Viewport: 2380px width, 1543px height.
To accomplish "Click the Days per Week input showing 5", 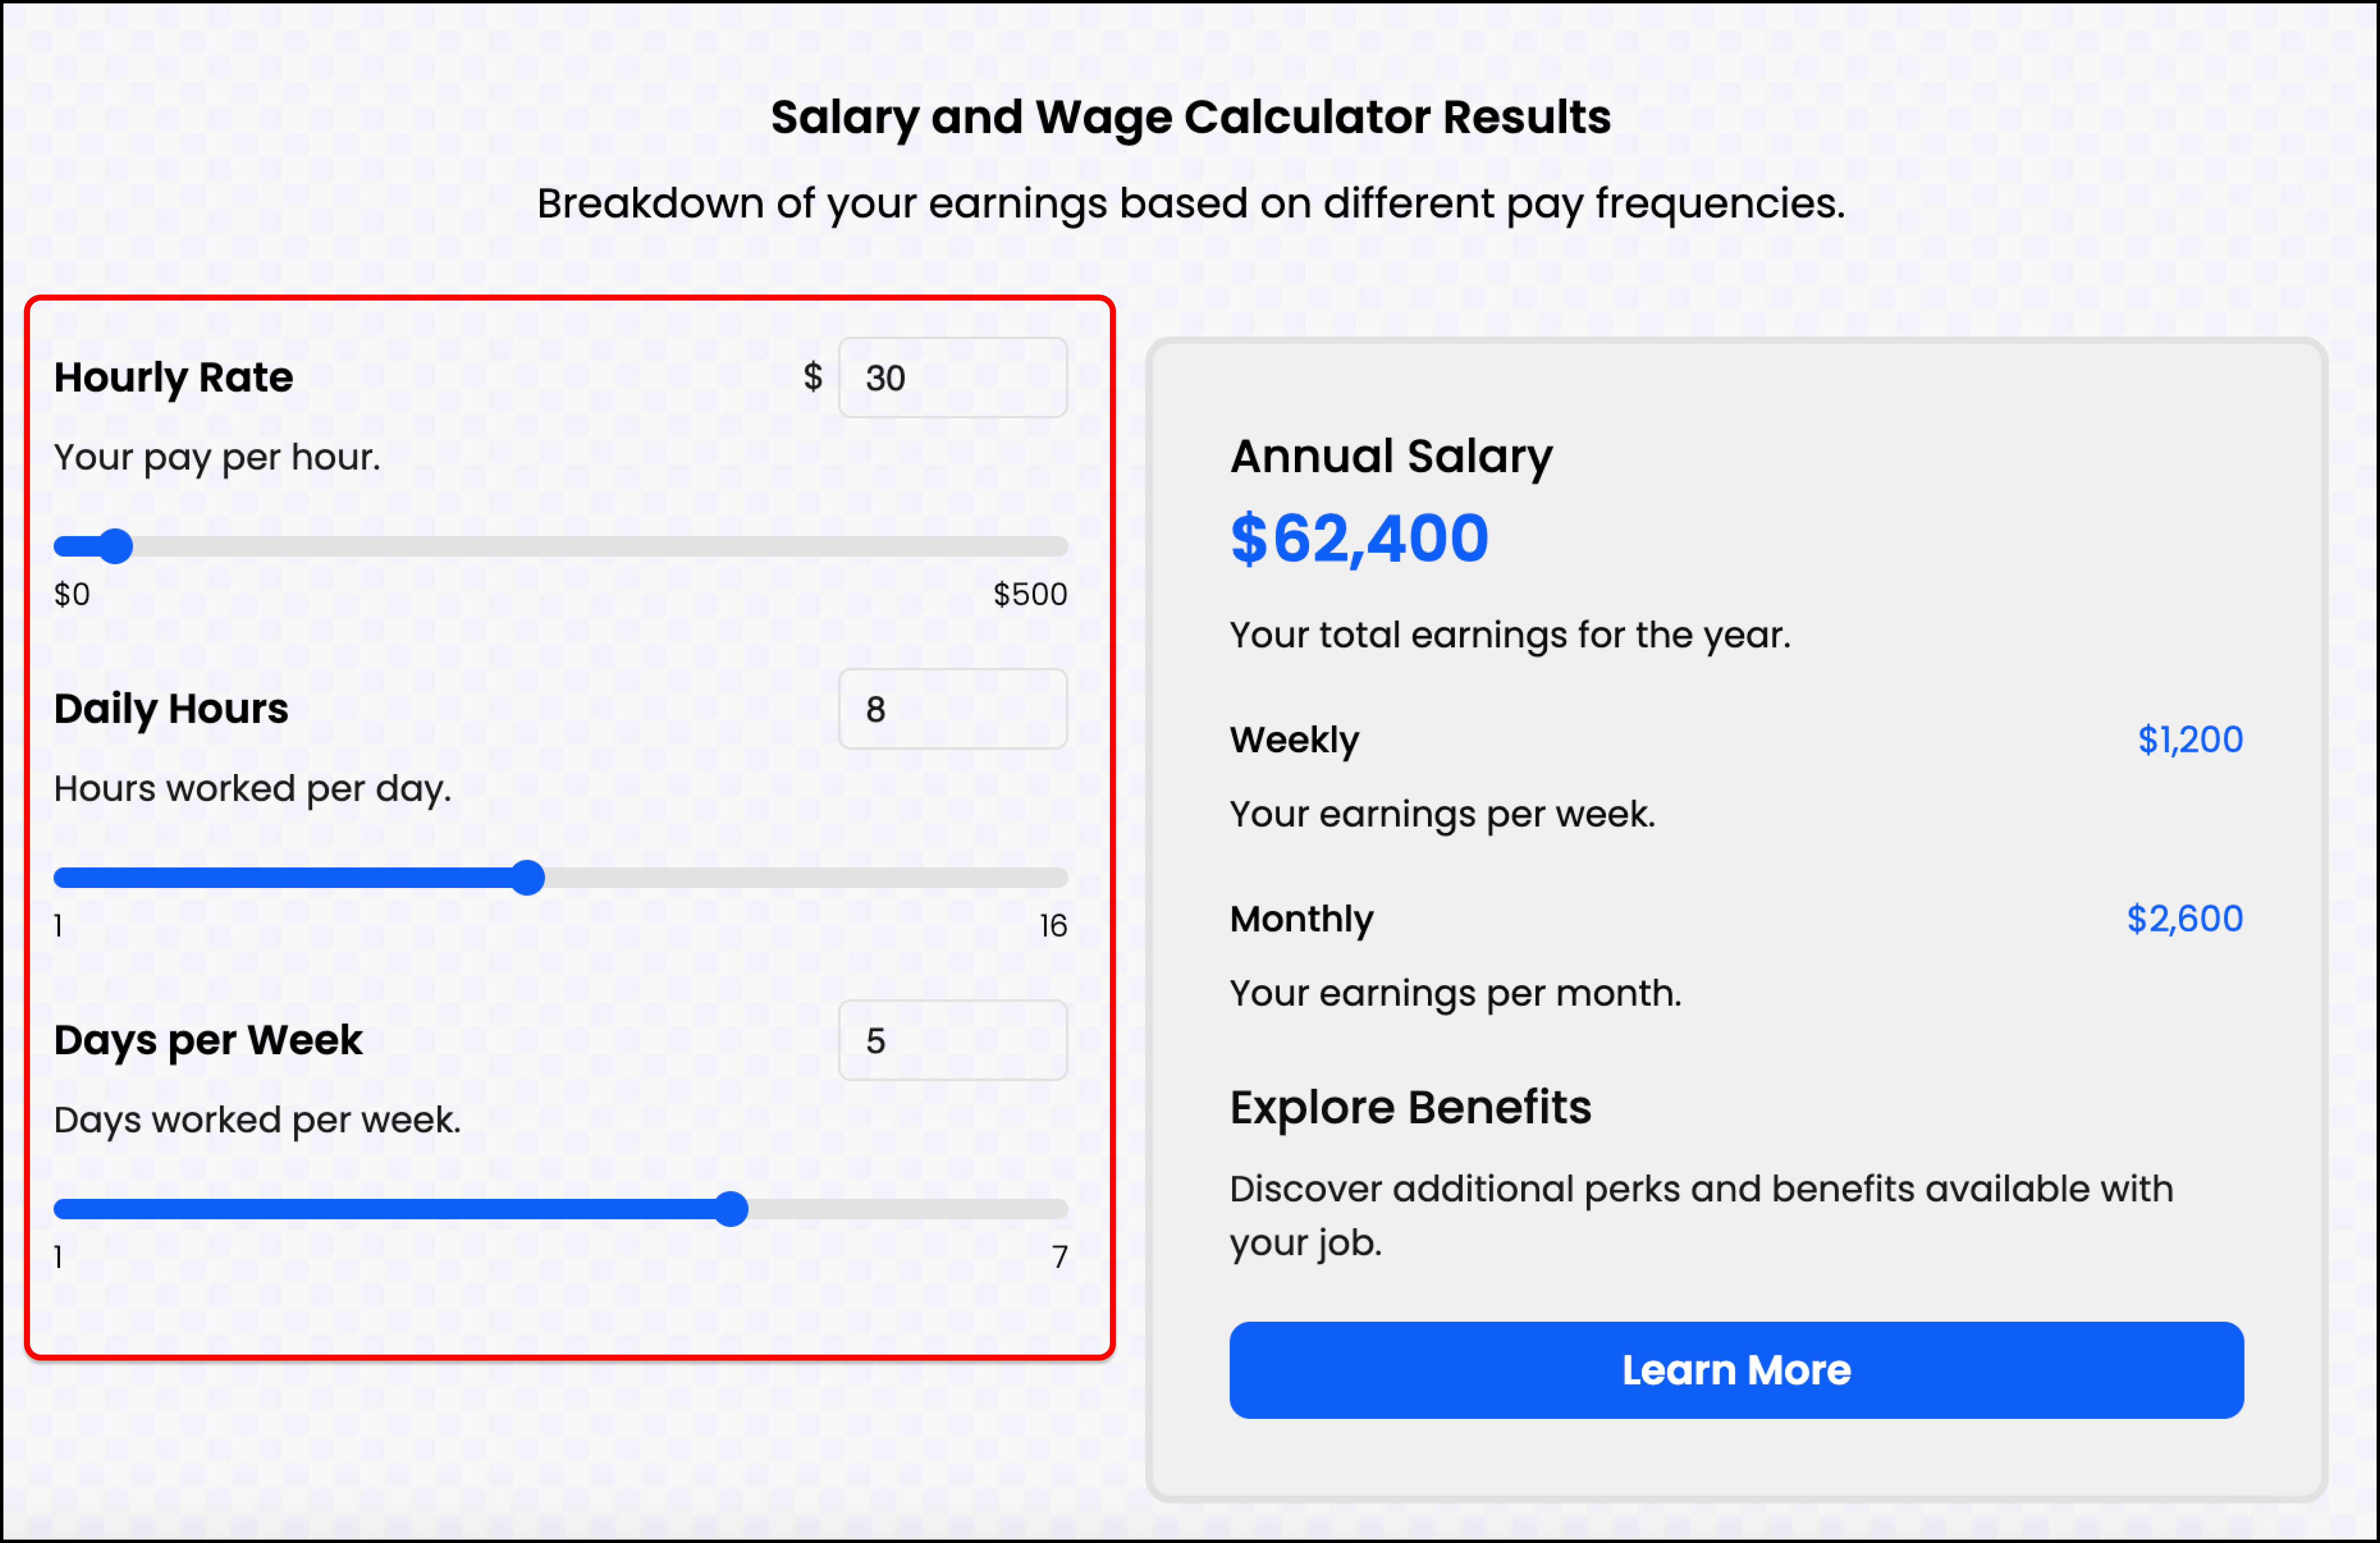I will 951,1040.
